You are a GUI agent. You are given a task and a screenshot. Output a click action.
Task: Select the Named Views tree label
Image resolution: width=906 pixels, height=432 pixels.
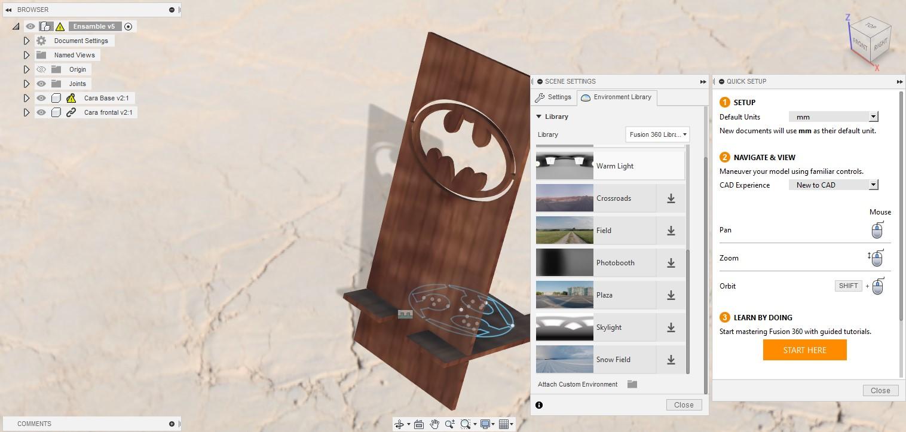point(75,55)
